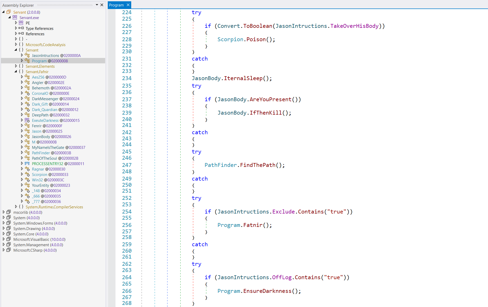Follow the IternalSleep method link

pyautogui.click(x=243, y=78)
